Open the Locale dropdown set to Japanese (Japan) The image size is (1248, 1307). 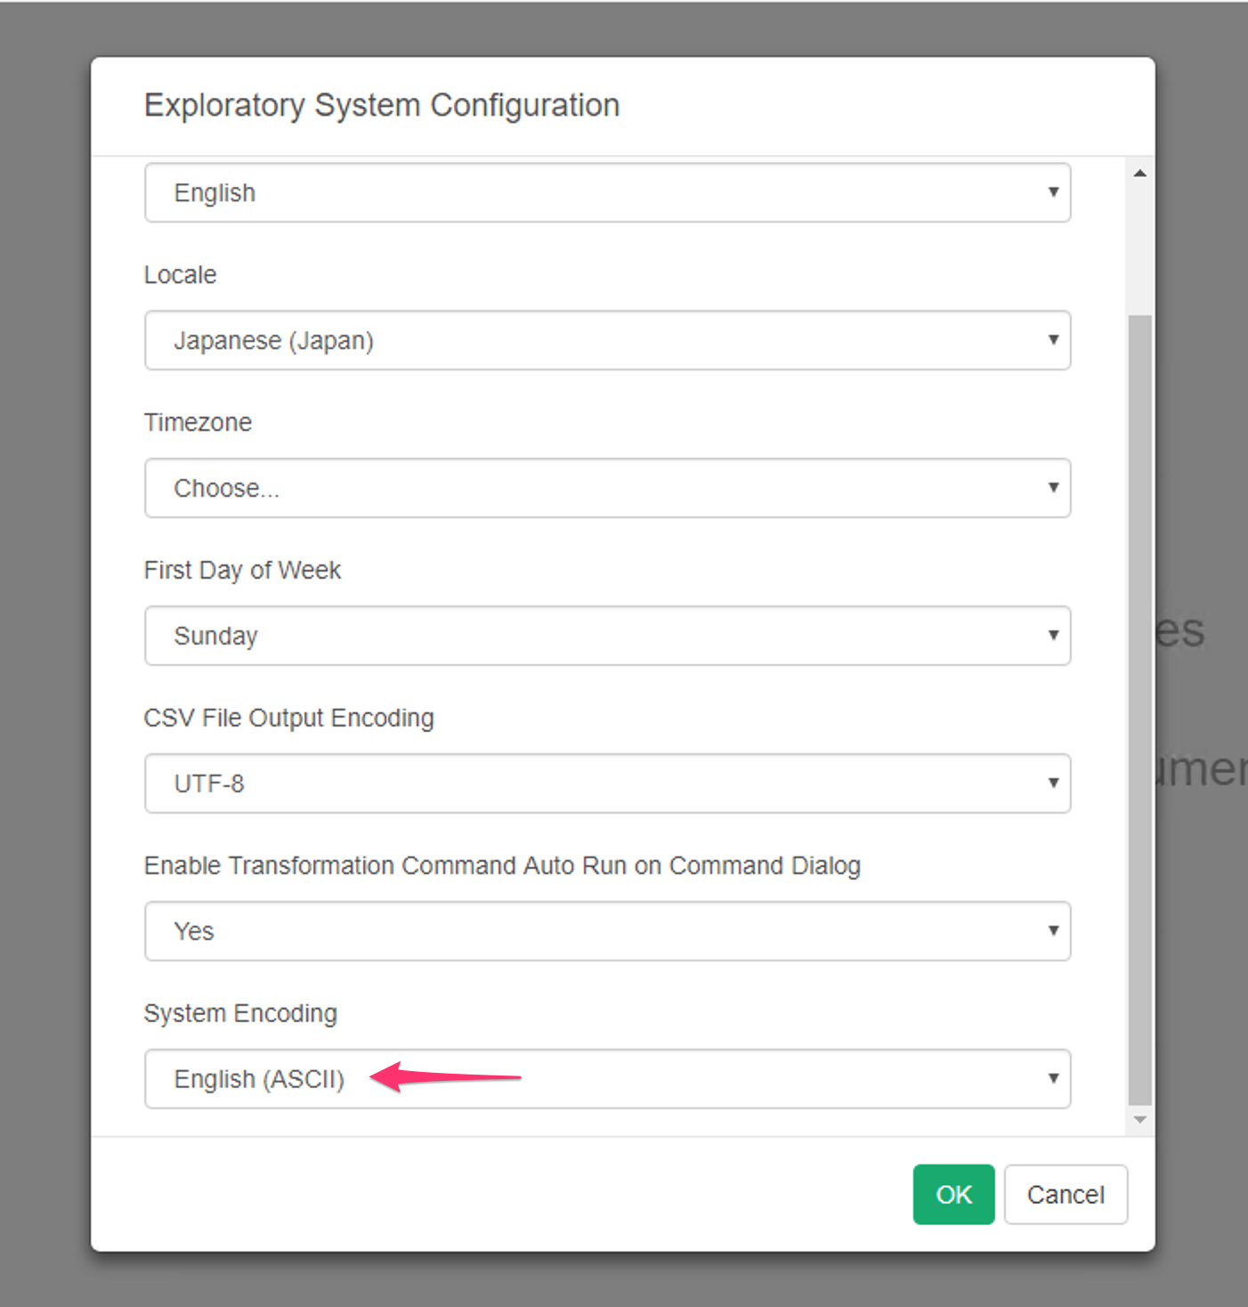607,340
